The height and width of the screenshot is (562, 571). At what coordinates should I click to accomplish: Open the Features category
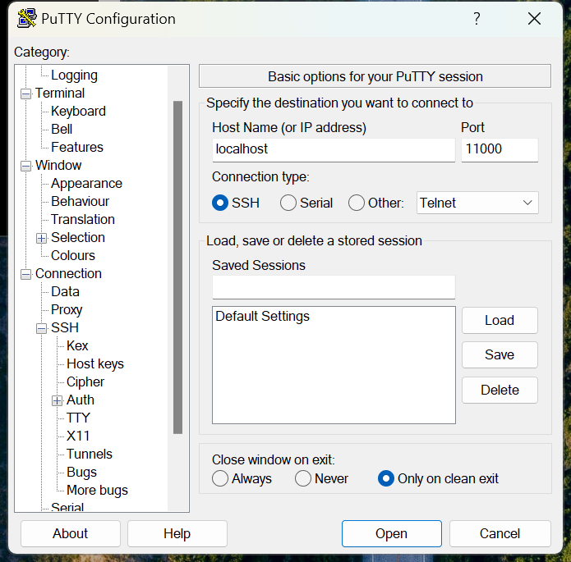[x=77, y=148]
